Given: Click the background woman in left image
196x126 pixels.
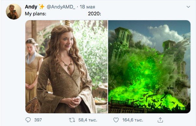Looking at the screenshot, I should 33,70.
